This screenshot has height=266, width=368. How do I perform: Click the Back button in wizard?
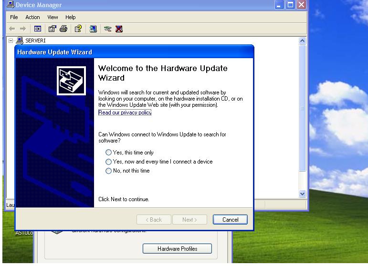[x=154, y=220]
